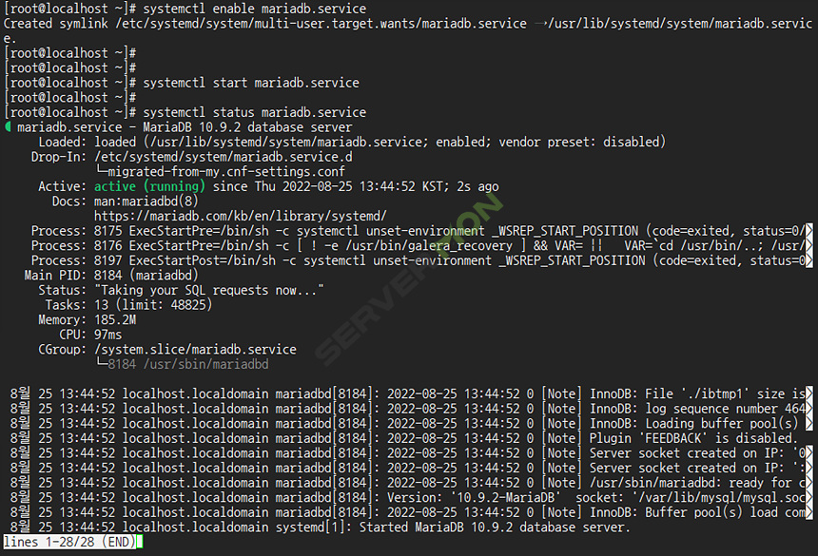
Task: Click '8184 /usr/sbin/mariadbd' cgroup process entry
Action: (188, 364)
